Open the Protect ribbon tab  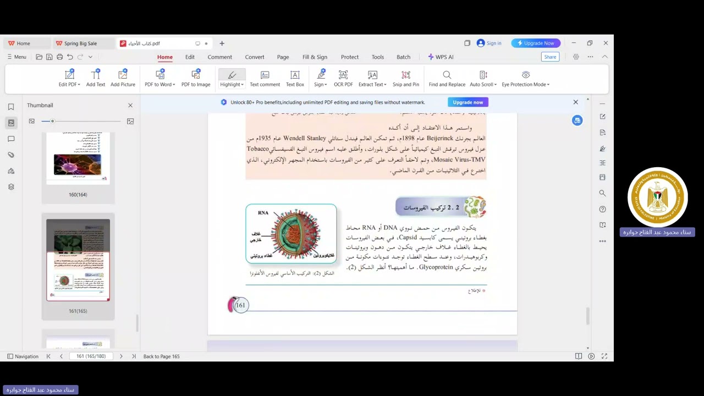(x=350, y=57)
